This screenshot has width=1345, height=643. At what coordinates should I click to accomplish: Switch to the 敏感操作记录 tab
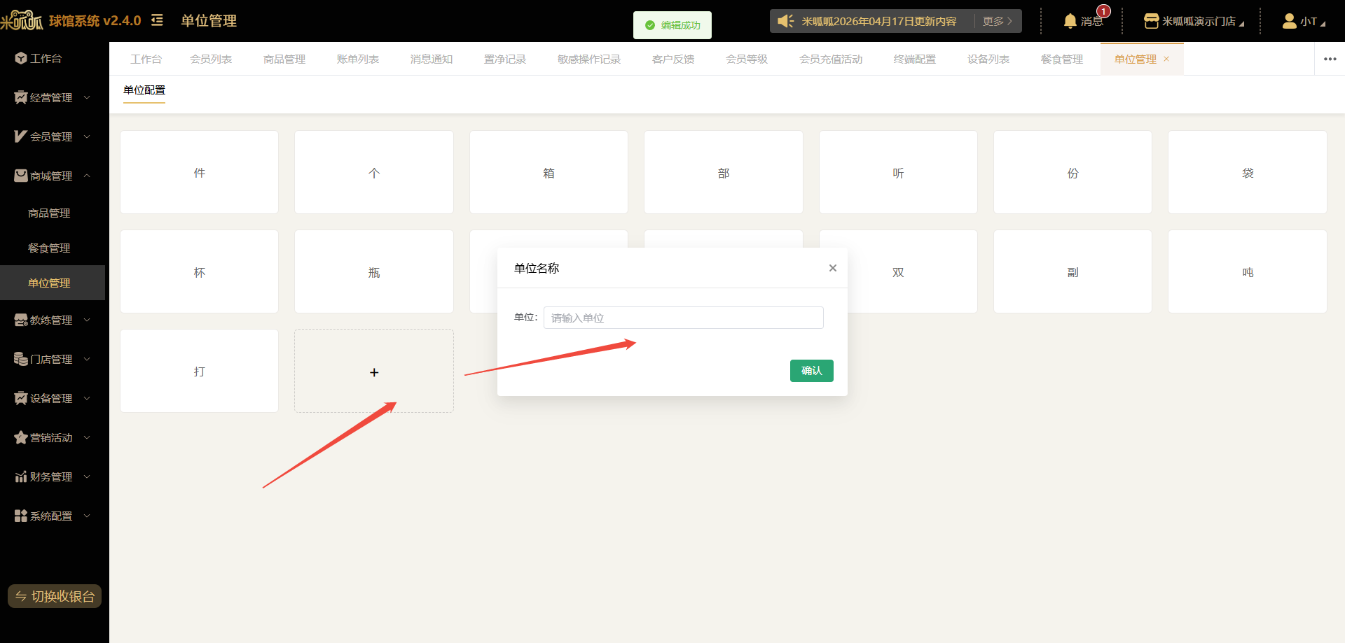[x=589, y=59]
